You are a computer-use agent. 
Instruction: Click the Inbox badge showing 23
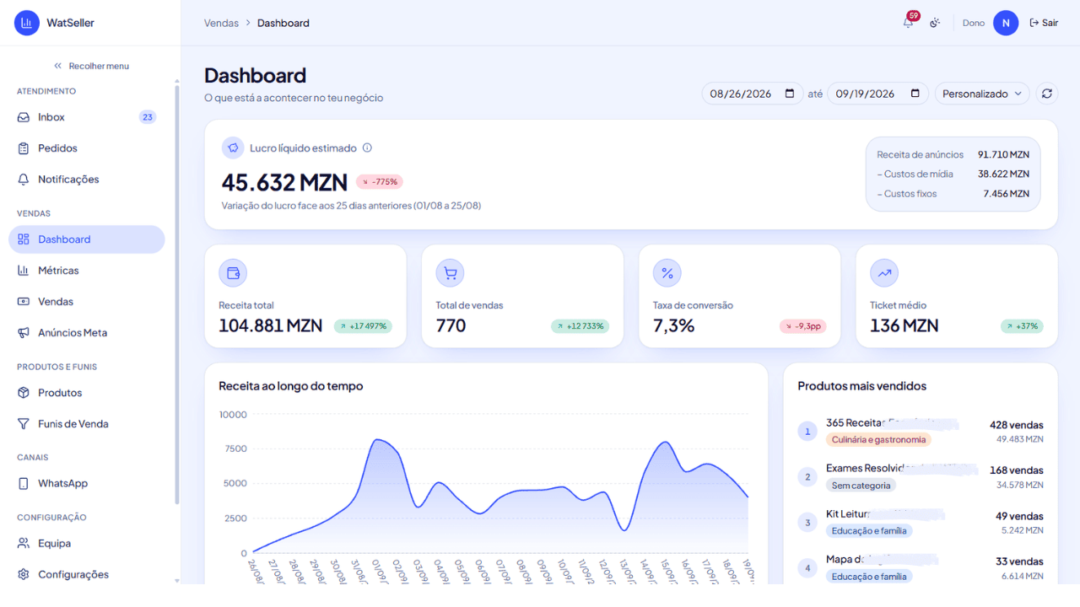click(x=148, y=117)
